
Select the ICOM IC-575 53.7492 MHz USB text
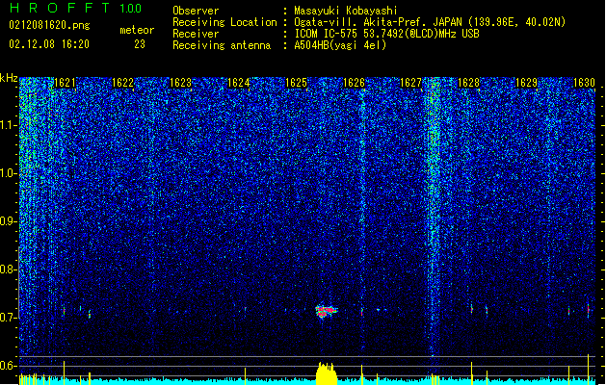click(x=386, y=34)
